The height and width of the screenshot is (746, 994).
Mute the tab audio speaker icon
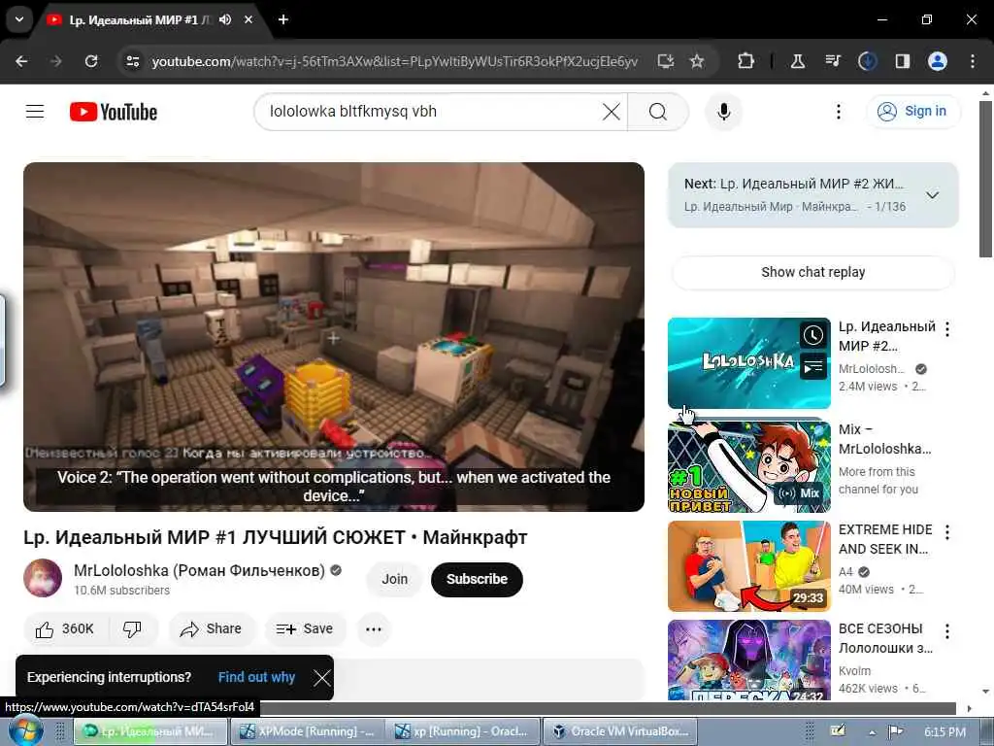[225, 19]
